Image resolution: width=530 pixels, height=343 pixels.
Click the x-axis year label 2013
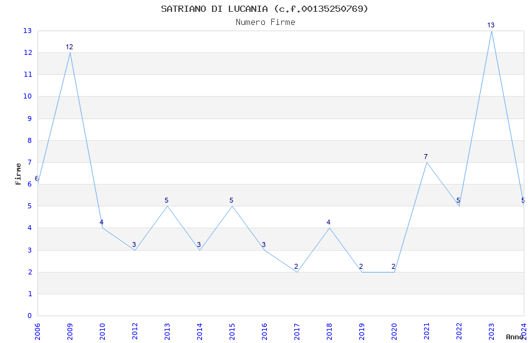(x=167, y=332)
